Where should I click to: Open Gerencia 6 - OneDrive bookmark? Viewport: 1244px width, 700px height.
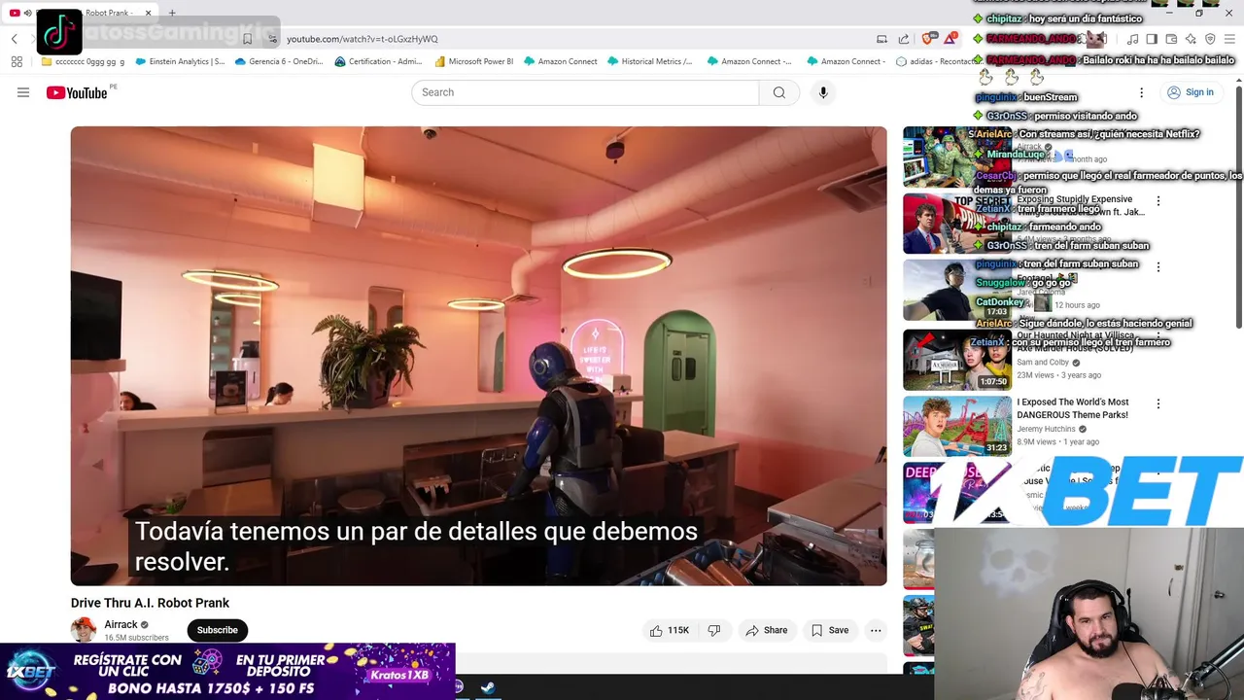click(x=279, y=61)
